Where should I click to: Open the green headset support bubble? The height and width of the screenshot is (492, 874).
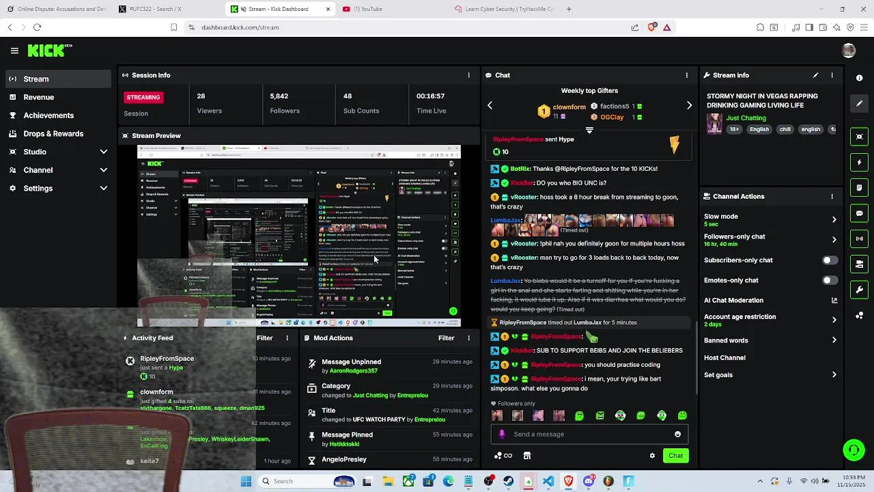pos(854,450)
